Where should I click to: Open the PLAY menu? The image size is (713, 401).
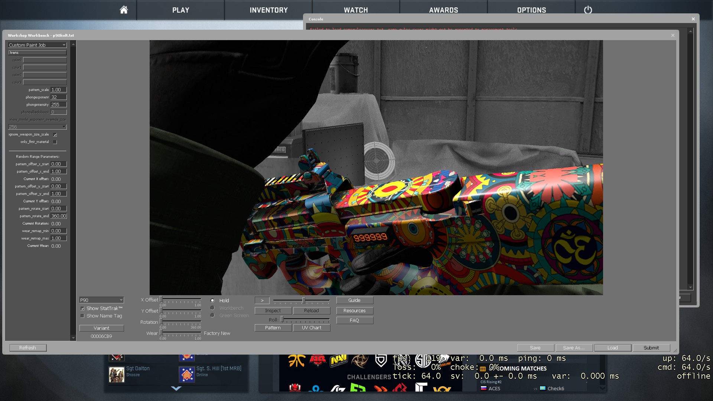click(181, 10)
